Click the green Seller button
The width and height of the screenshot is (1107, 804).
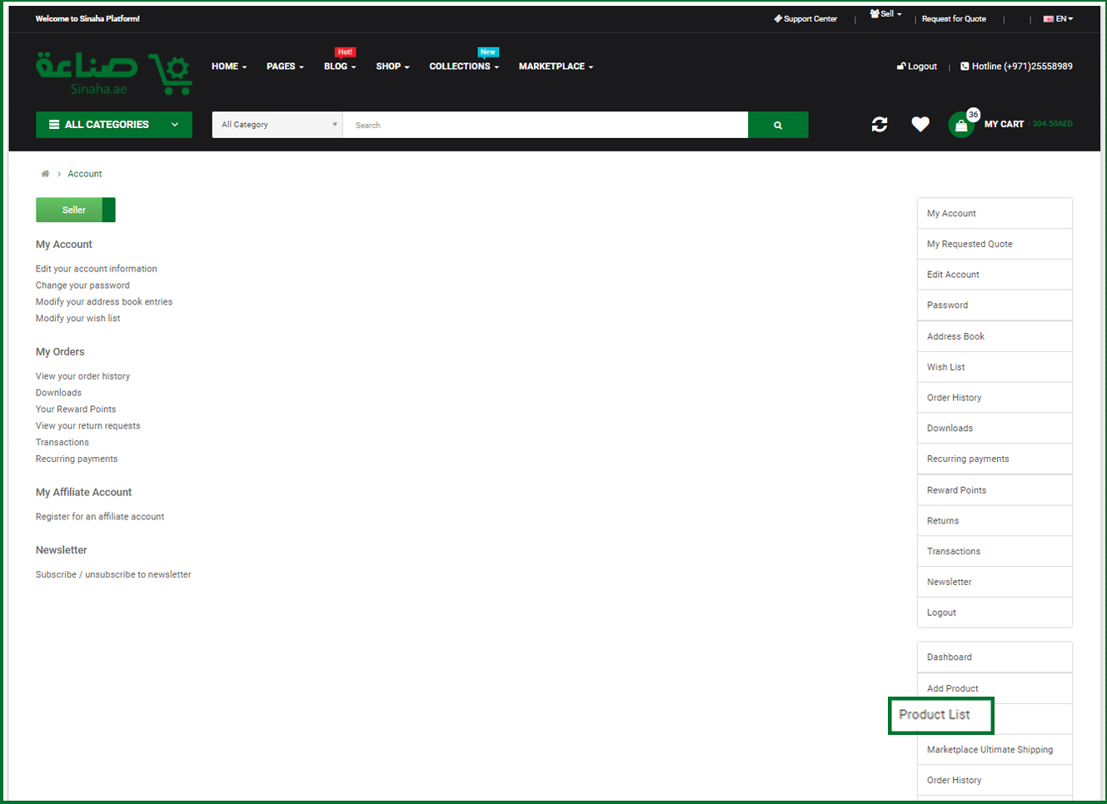(x=74, y=210)
